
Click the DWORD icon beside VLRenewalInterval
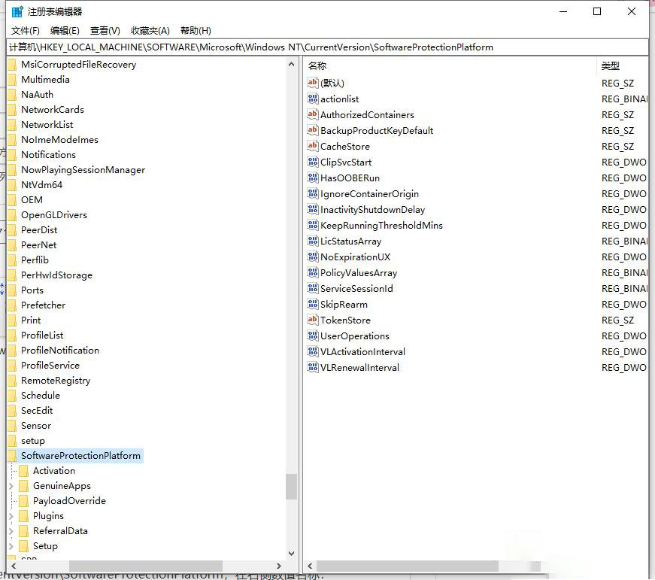(x=313, y=367)
